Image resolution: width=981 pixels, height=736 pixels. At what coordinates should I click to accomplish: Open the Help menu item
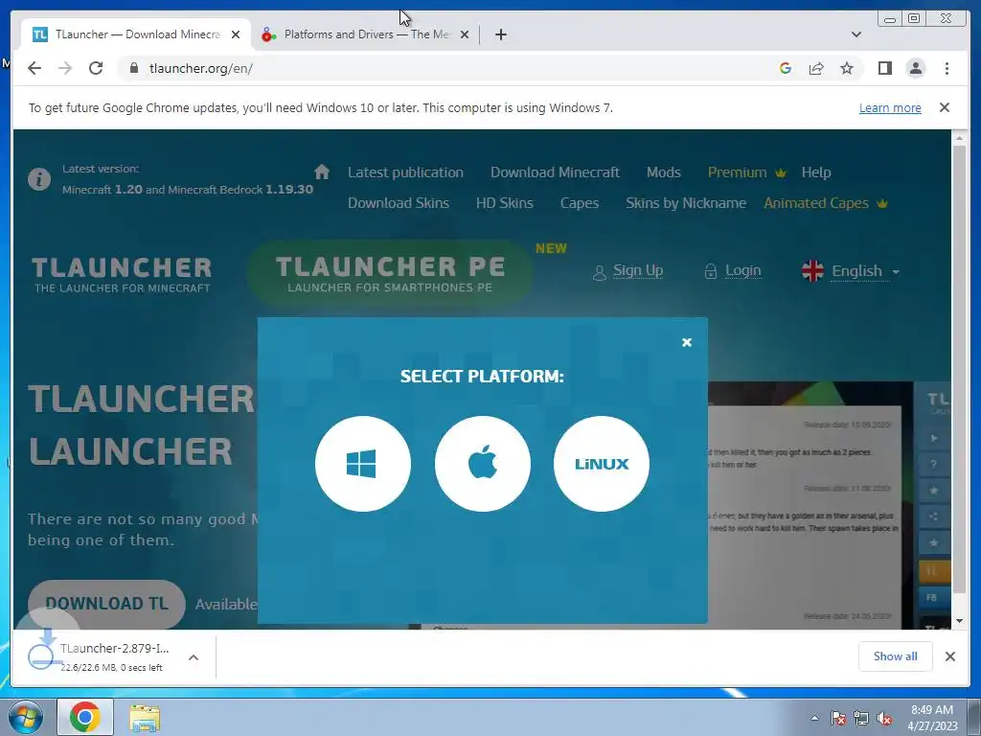point(816,172)
